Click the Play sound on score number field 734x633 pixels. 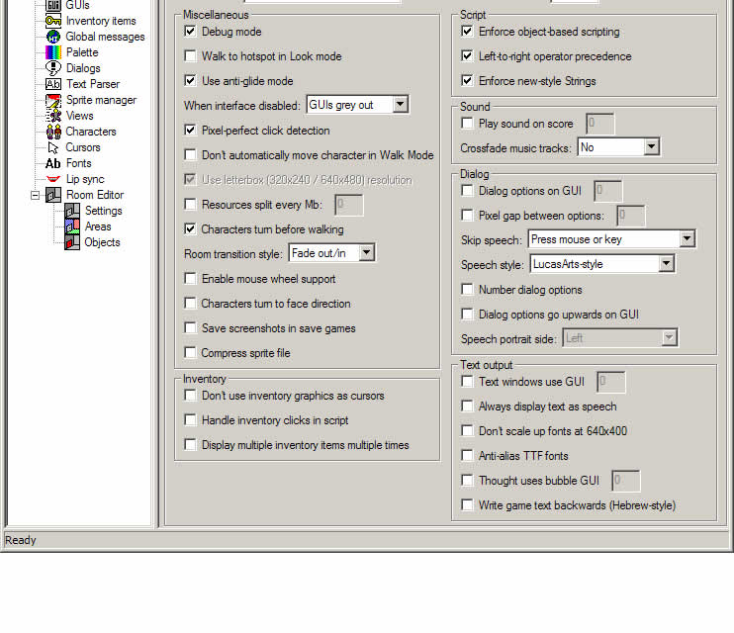[x=600, y=124]
